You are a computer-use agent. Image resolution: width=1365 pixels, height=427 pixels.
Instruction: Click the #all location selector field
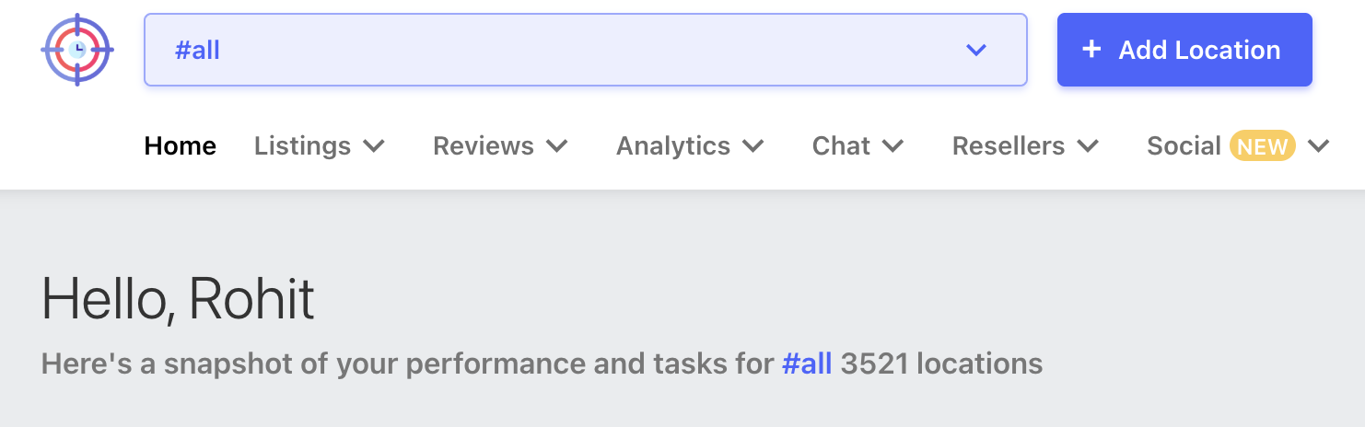coord(553,50)
